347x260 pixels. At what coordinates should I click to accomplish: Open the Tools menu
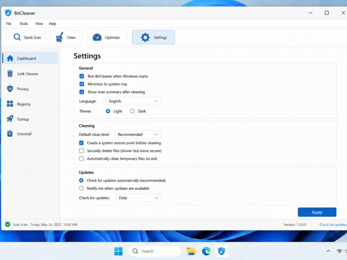[23, 24]
